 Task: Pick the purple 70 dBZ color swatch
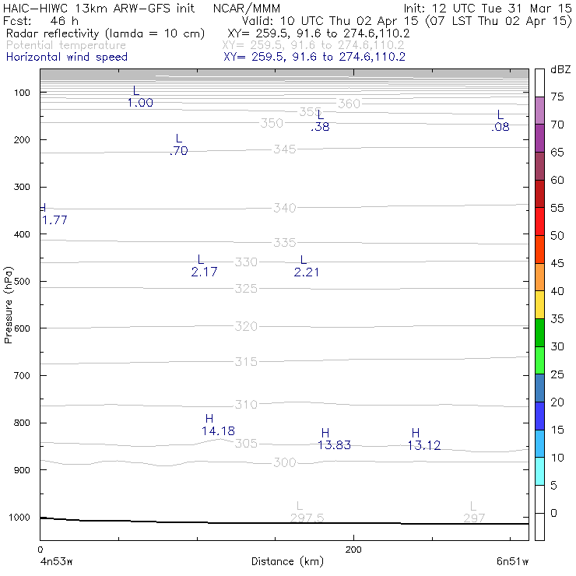(x=539, y=111)
